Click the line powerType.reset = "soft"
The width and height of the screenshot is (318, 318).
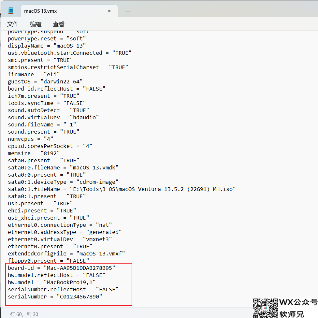(x=47, y=38)
